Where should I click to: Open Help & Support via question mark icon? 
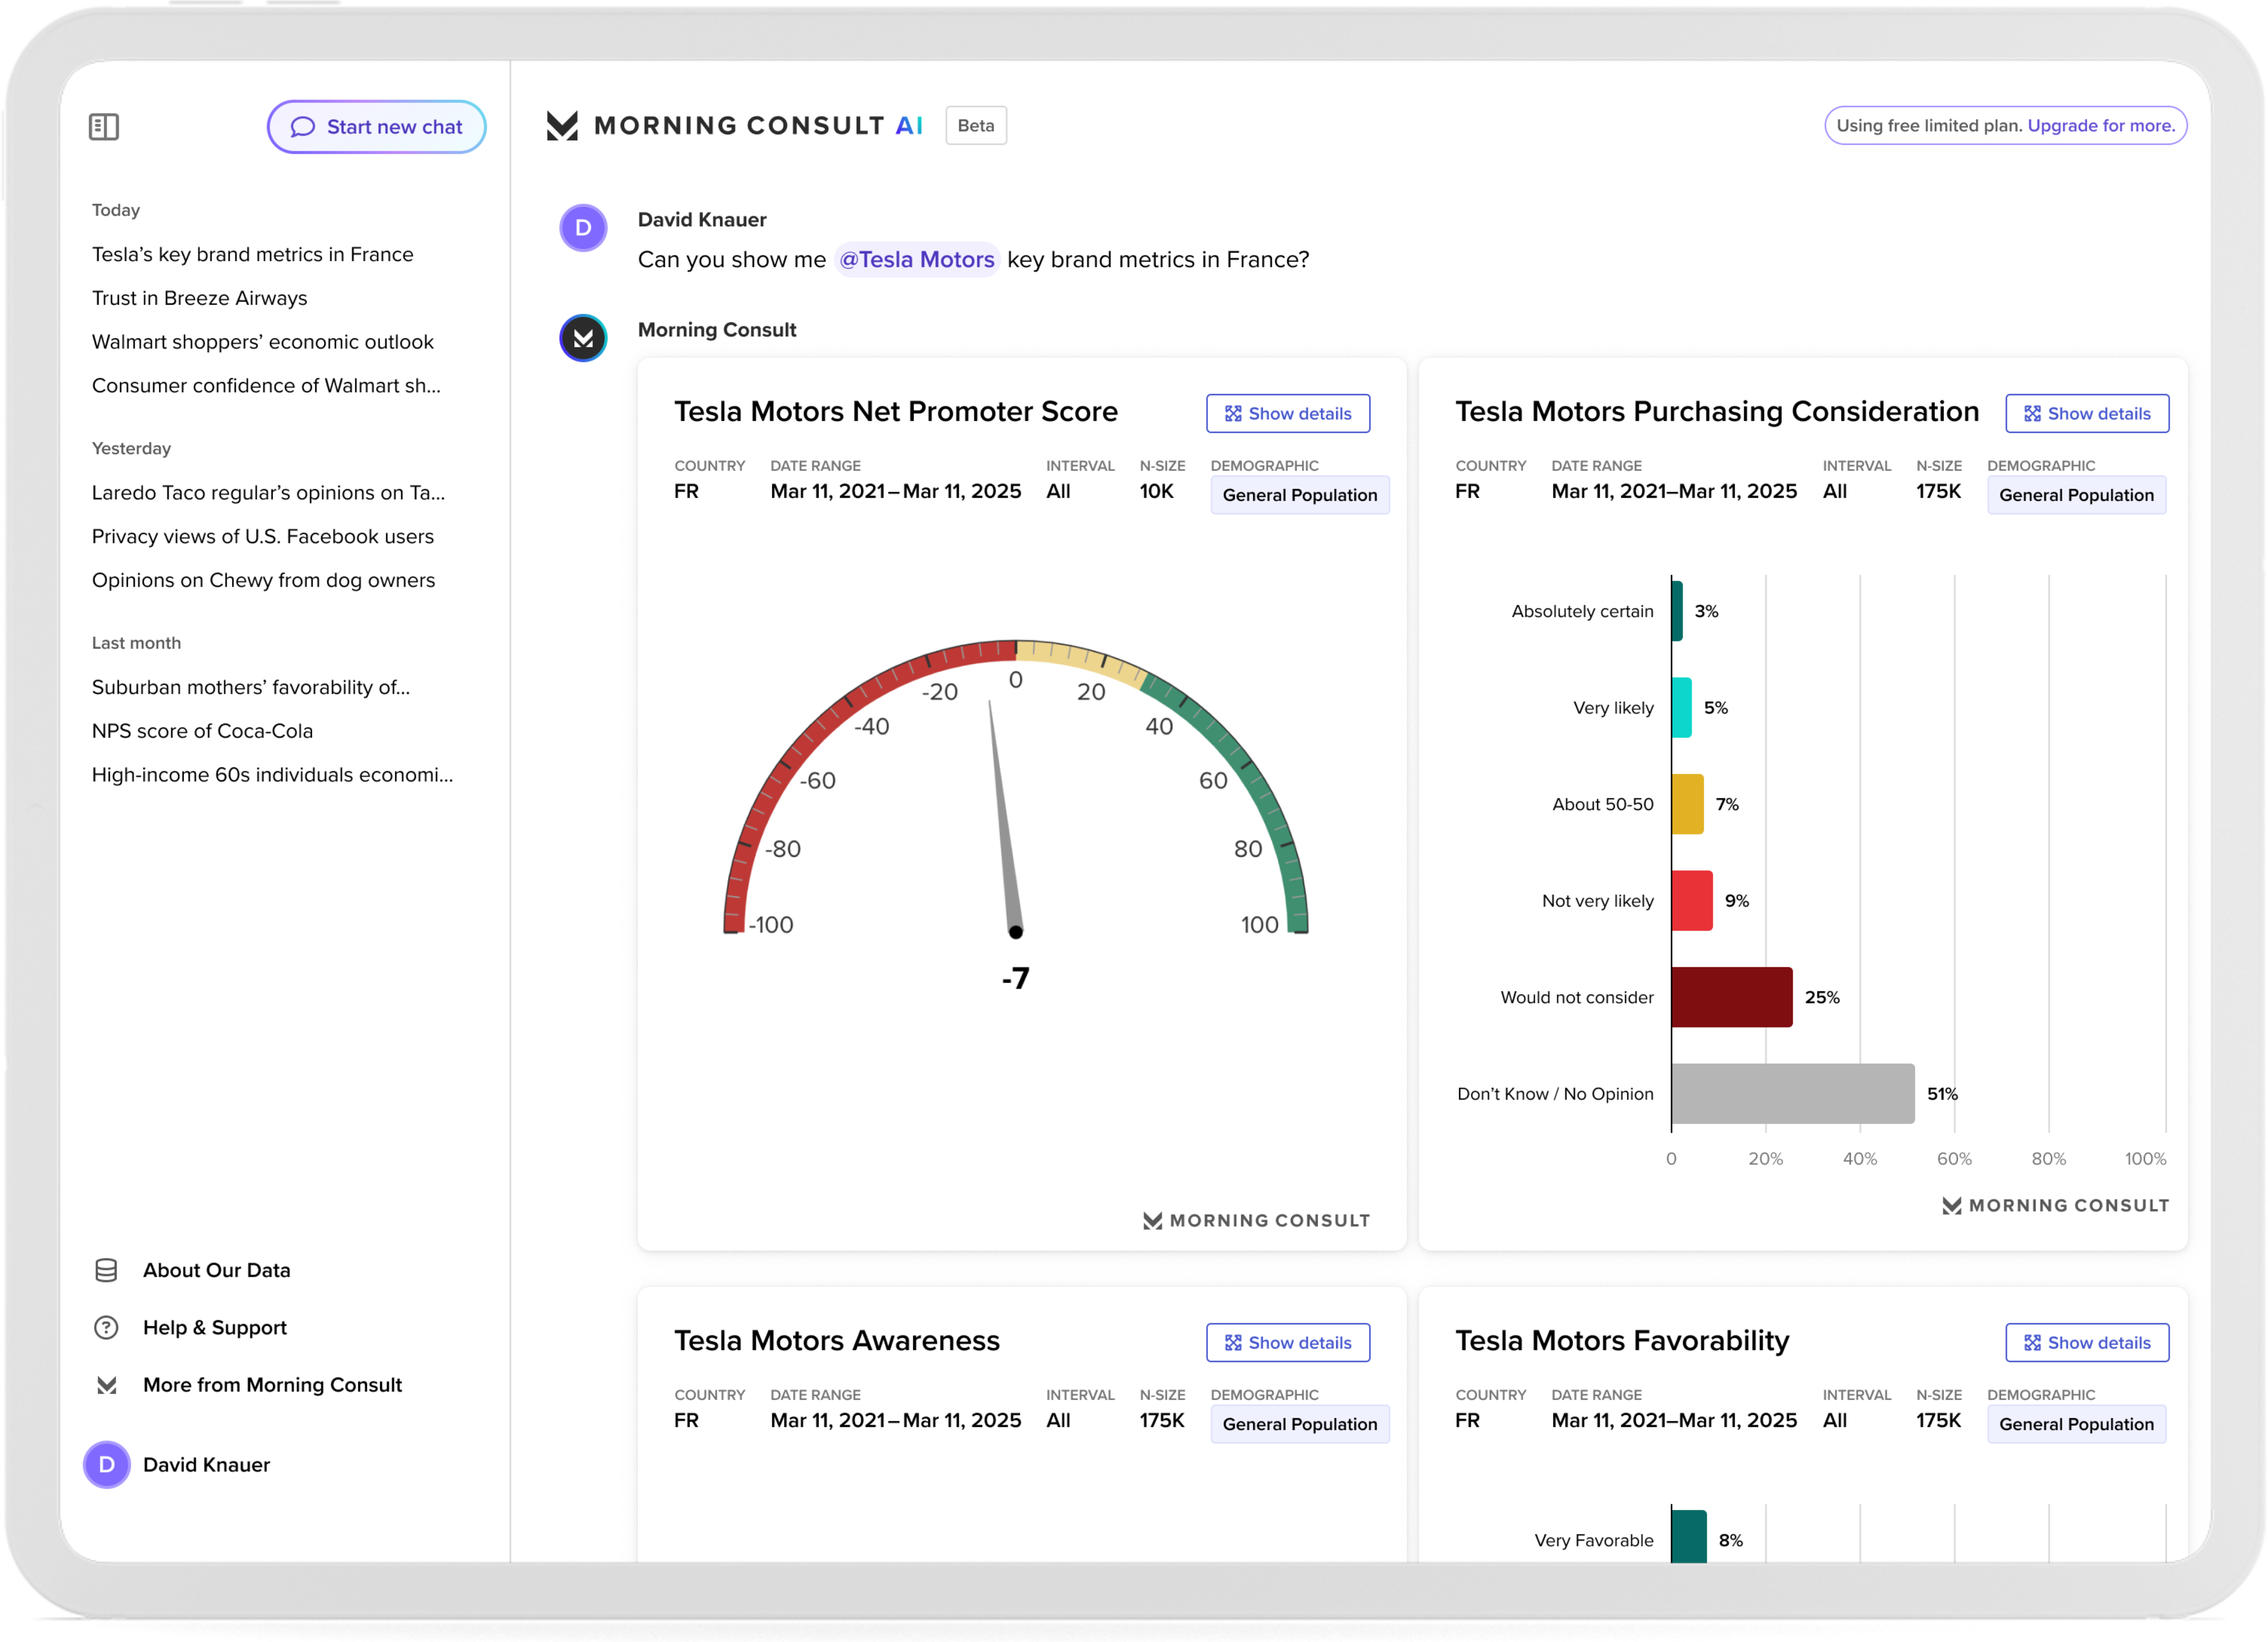(x=106, y=1327)
